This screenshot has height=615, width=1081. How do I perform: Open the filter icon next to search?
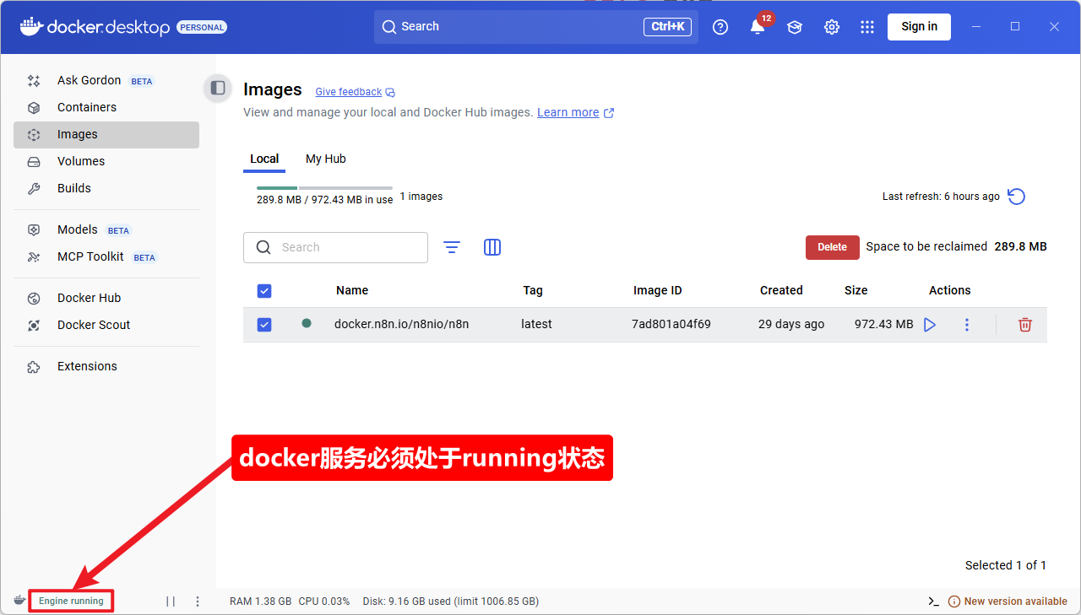pos(452,247)
